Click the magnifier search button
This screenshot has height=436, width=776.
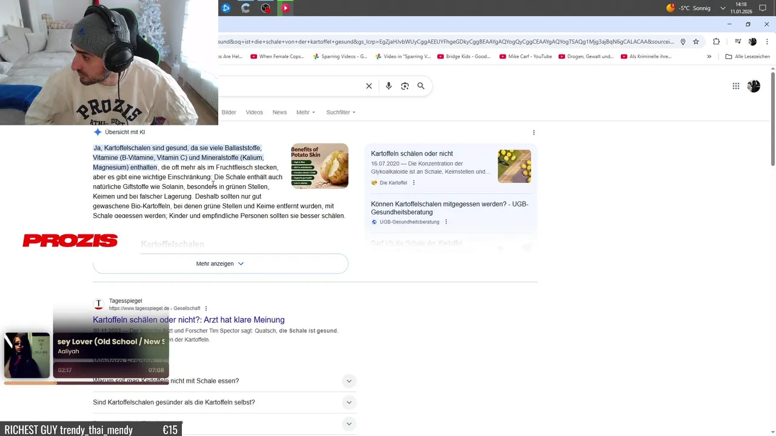[x=421, y=86]
